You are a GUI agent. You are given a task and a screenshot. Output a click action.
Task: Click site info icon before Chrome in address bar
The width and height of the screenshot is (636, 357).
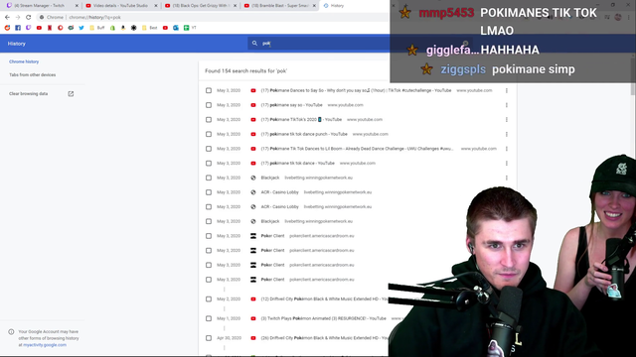click(x=42, y=18)
